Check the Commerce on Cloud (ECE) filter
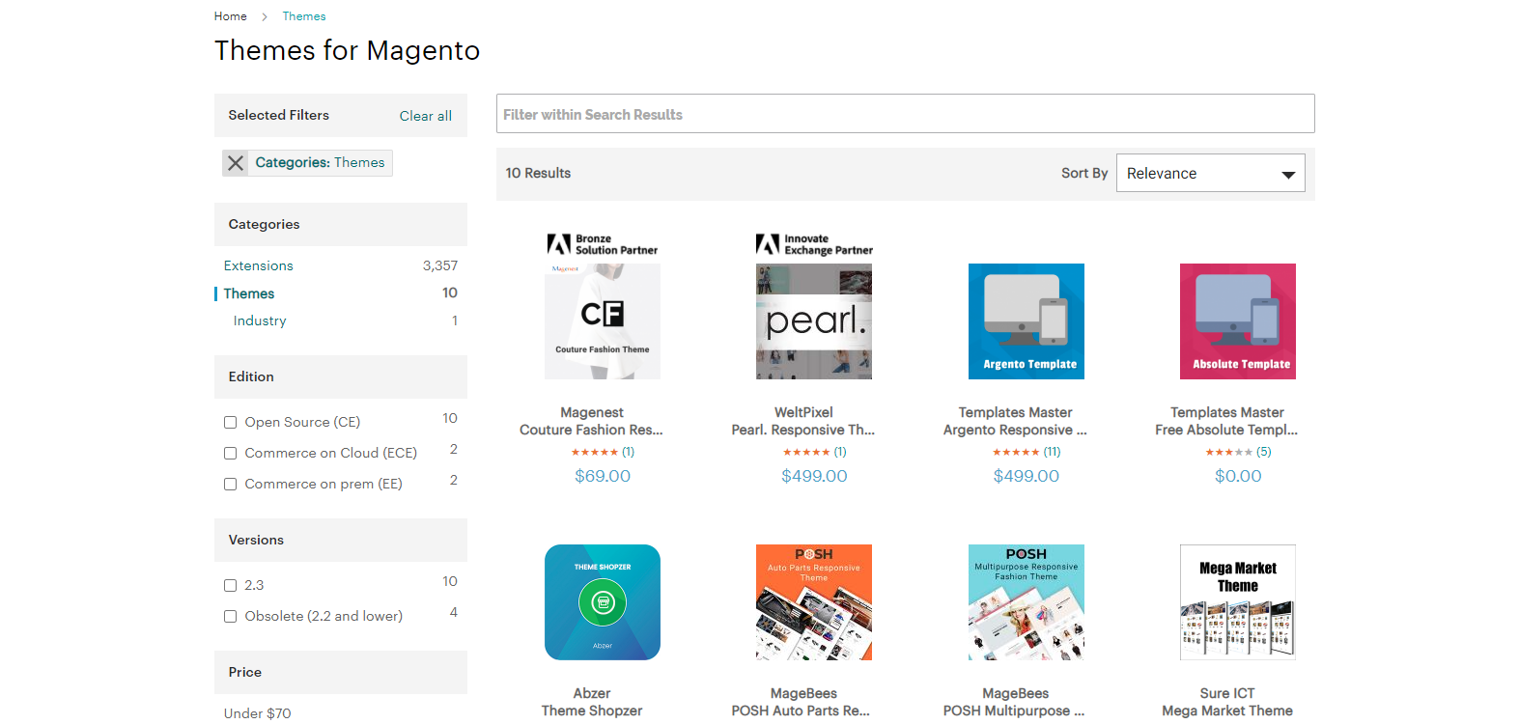Viewport: 1519px width, 724px height. pos(231,453)
